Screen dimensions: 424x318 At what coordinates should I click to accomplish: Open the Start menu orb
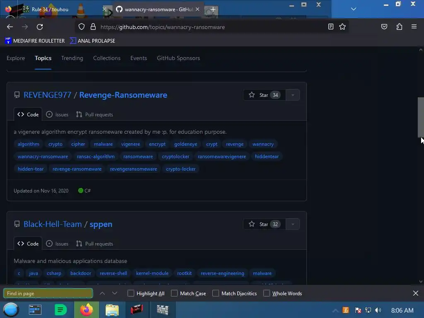(x=11, y=310)
